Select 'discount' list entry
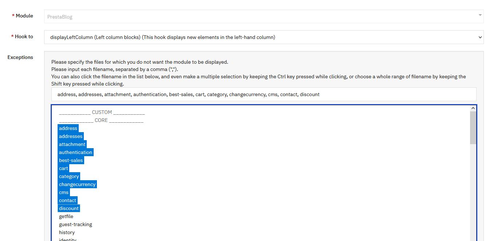This screenshot has height=241, width=489. (69, 208)
